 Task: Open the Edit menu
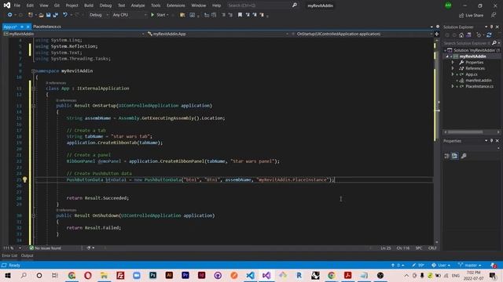pyautogui.click(x=30, y=5)
